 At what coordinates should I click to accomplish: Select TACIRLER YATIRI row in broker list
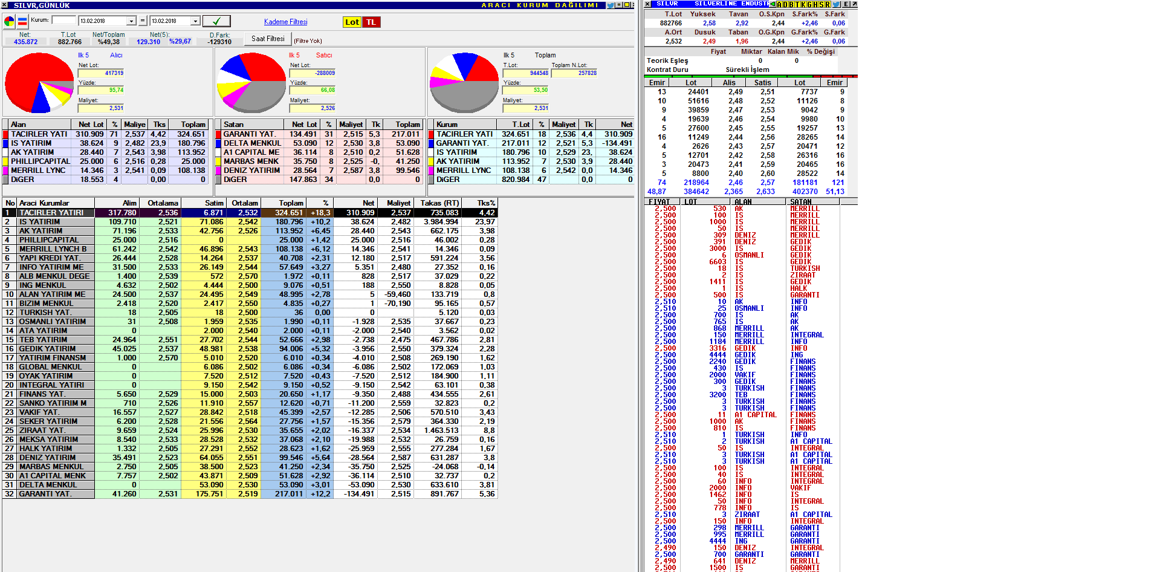(250, 213)
